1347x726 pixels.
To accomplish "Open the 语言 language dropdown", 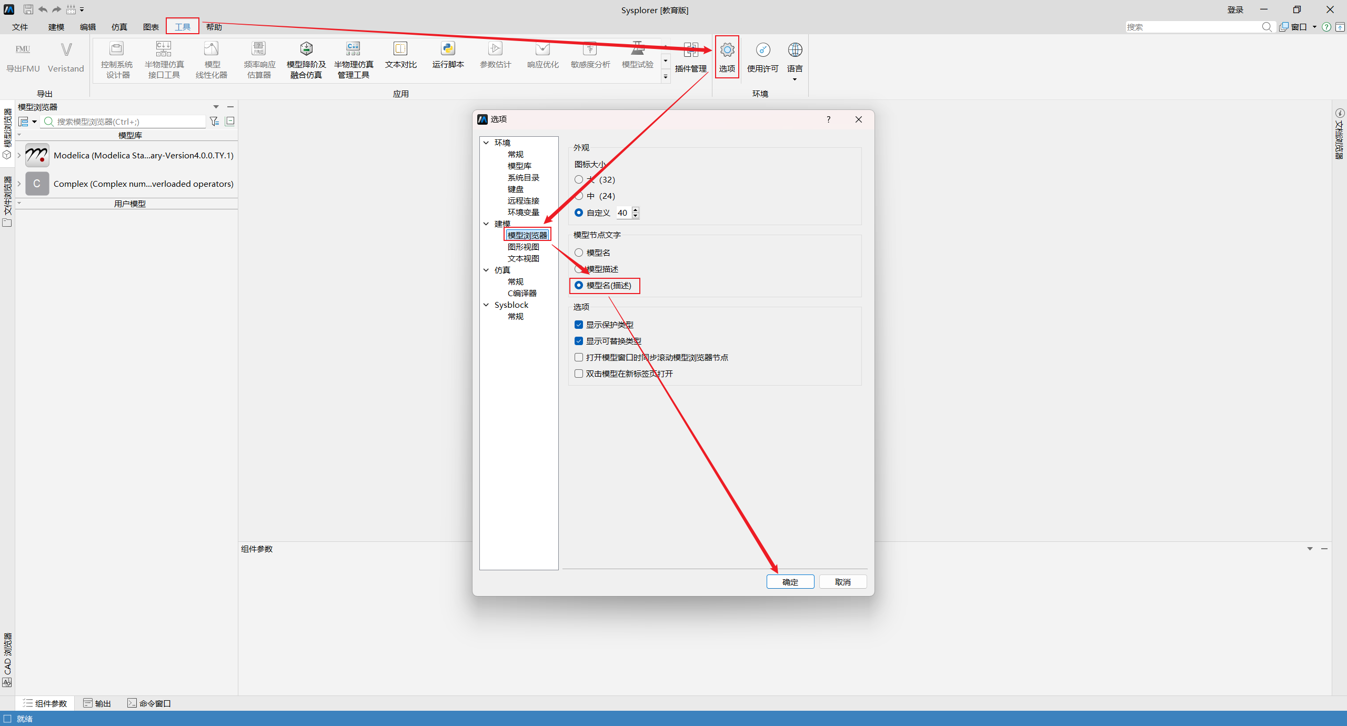I will (x=795, y=61).
